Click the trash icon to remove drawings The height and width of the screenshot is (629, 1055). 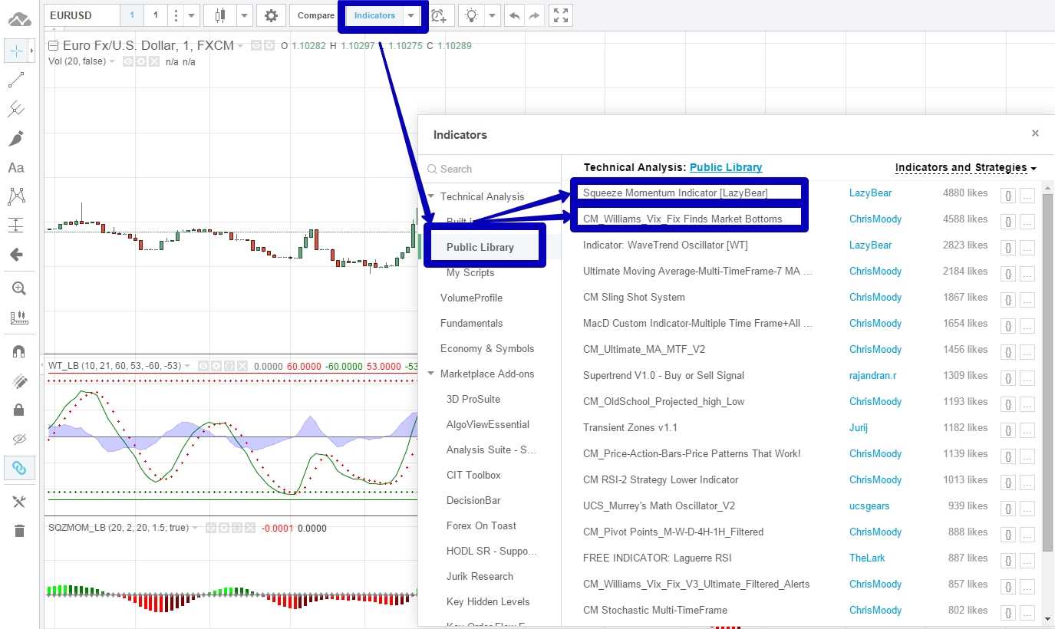tap(19, 531)
